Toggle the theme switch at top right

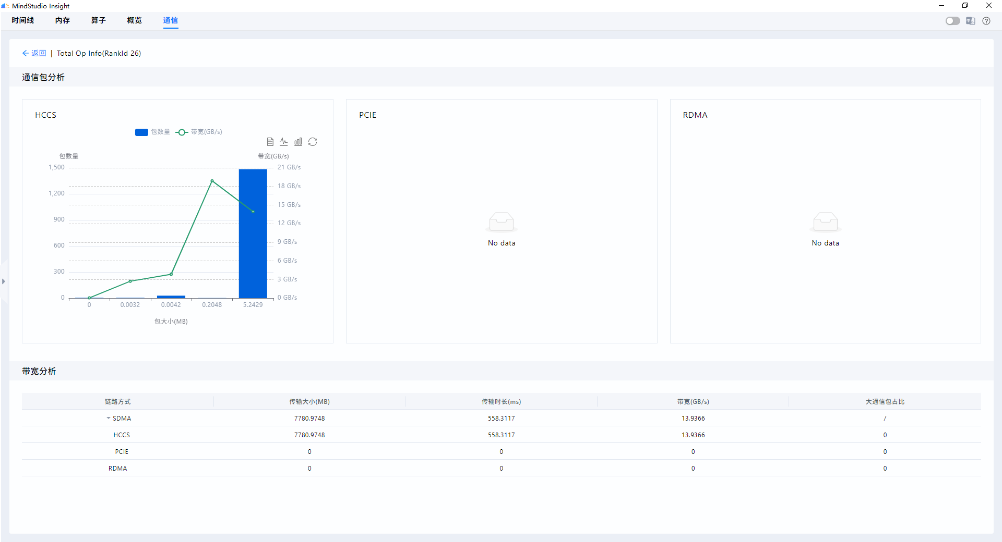pyautogui.click(x=952, y=21)
